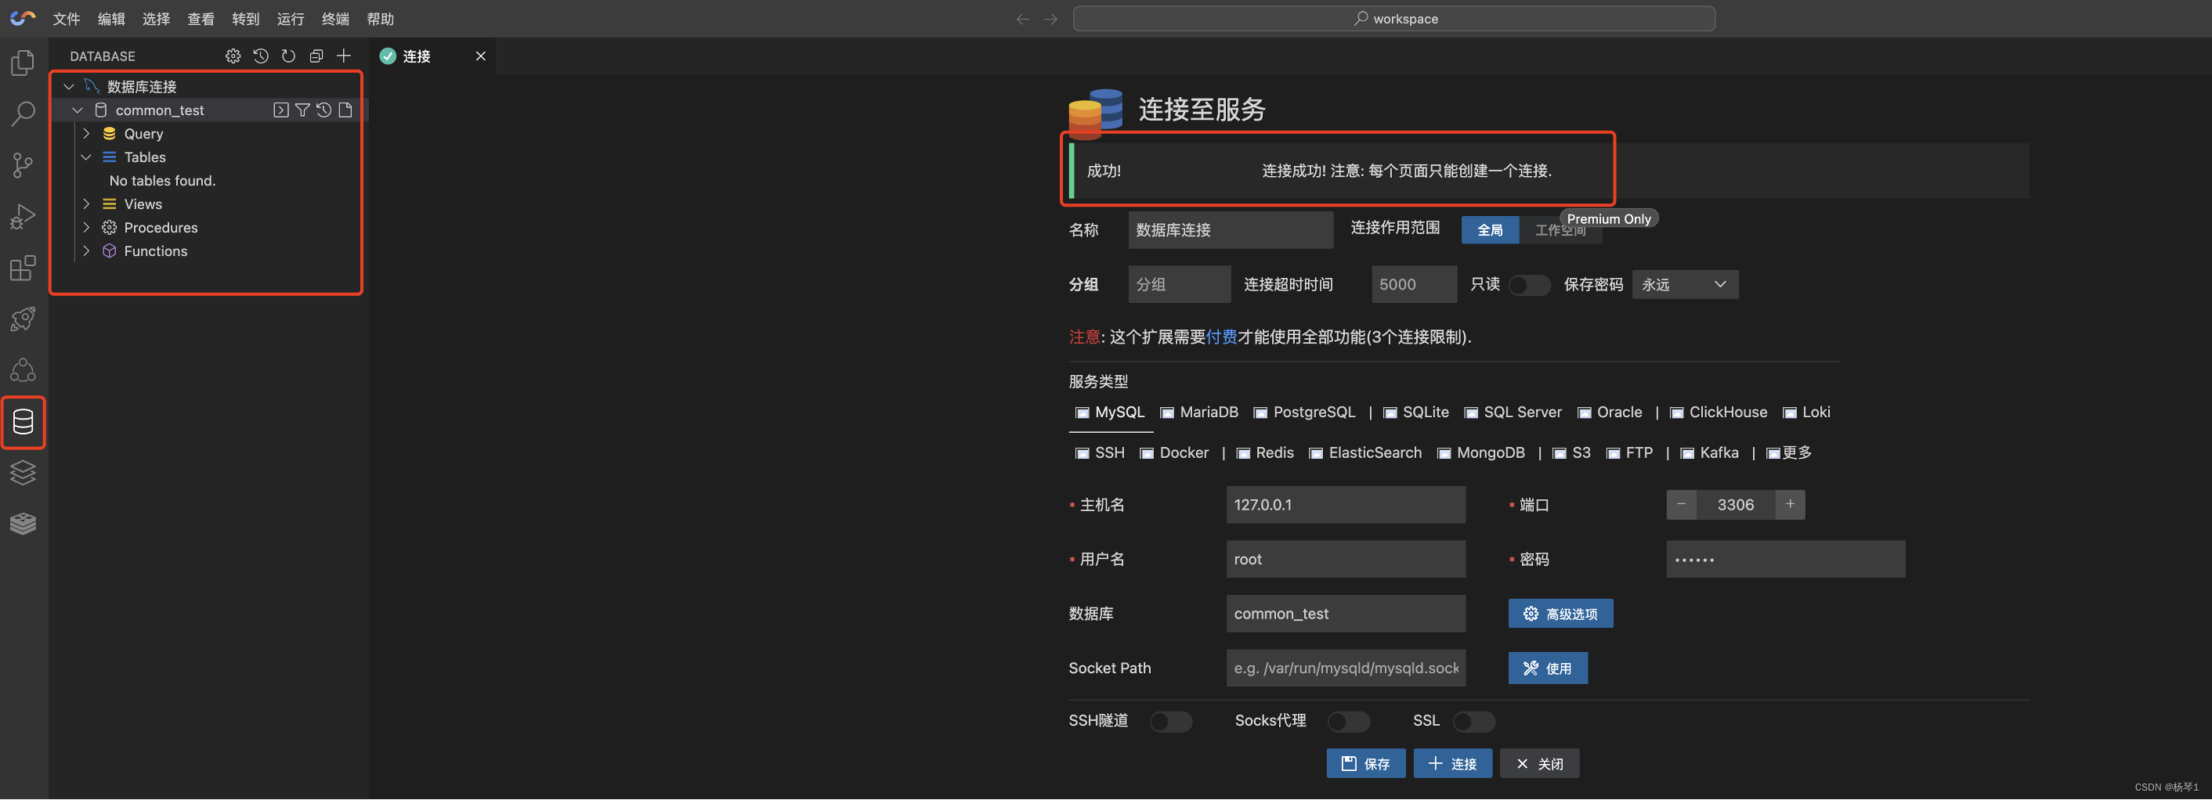The image size is (2212, 800).
Task: Open 高级选项 advanced options
Action: tap(1560, 614)
